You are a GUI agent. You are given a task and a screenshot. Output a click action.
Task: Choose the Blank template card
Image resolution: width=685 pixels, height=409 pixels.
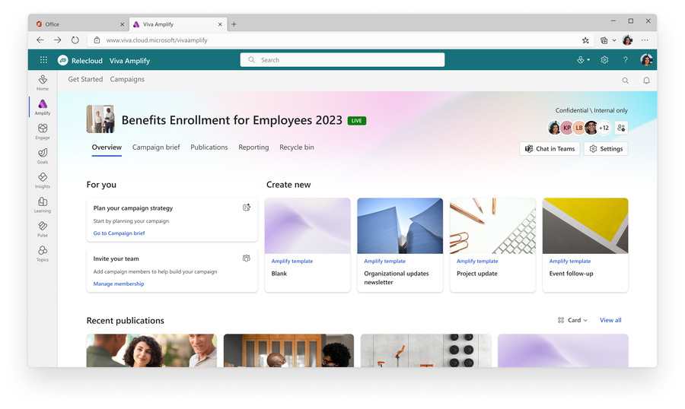tap(307, 245)
